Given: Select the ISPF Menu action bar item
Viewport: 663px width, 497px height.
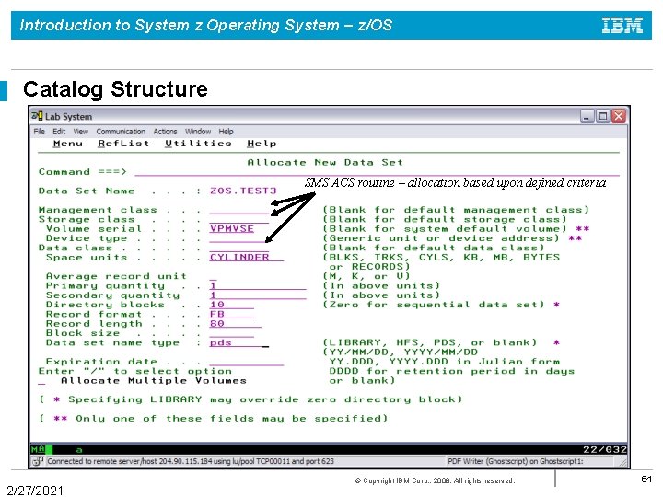Looking at the screenshot, I should [x=67, y=144].
